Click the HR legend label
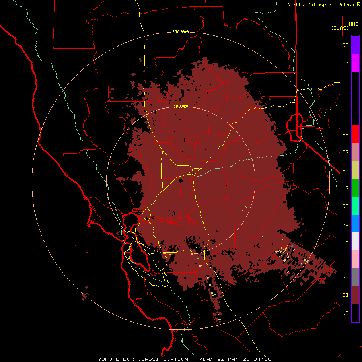 [x=345, y=188]
